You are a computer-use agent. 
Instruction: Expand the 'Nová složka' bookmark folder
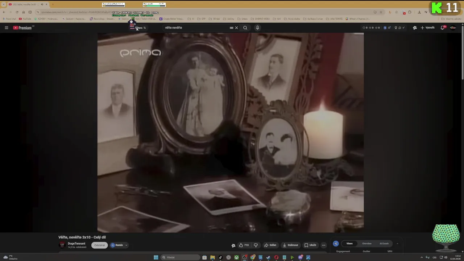click(292, 19)
